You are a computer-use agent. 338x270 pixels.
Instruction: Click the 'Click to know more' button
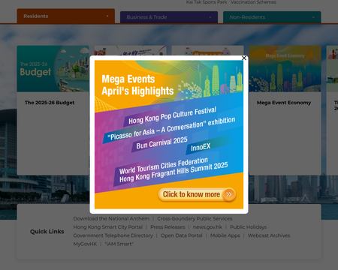coord(197,194)
